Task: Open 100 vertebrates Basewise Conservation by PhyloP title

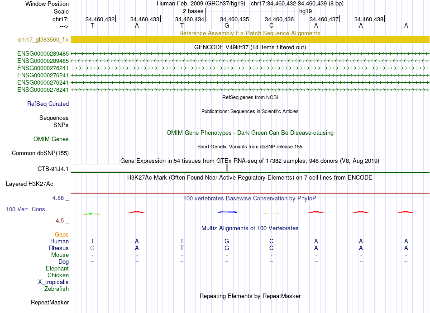Action: 250,199
